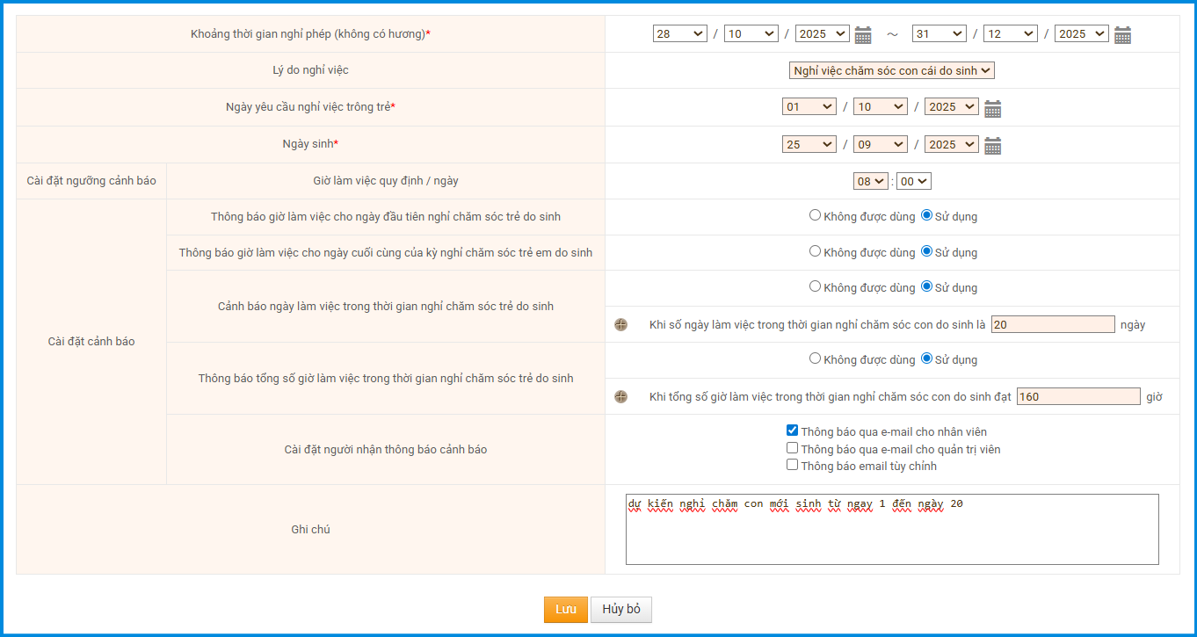1197x637 pixels.
Task: Tick 'Thông báo qua e-mail cho quản trị viên'
Action: pos(793,448)
